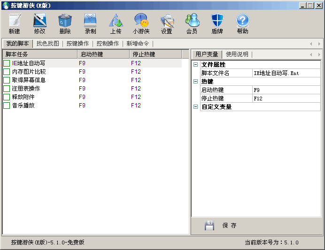
Task: Open the 按键操作 tab
Action: click(77, 44)
